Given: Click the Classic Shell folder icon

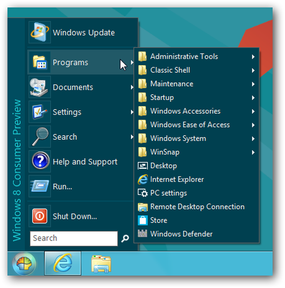Looking at the screenshot, I should (x=142, y=70).
